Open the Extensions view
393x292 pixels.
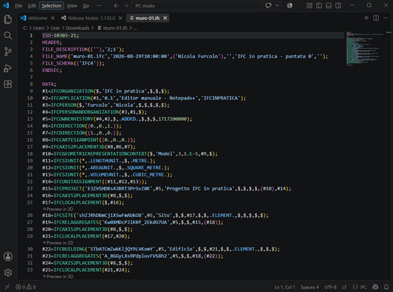tap(8, 84)
